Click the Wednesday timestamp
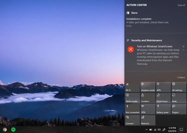The height and width of the screenshot is (133, 187). [x=142, y=64]
